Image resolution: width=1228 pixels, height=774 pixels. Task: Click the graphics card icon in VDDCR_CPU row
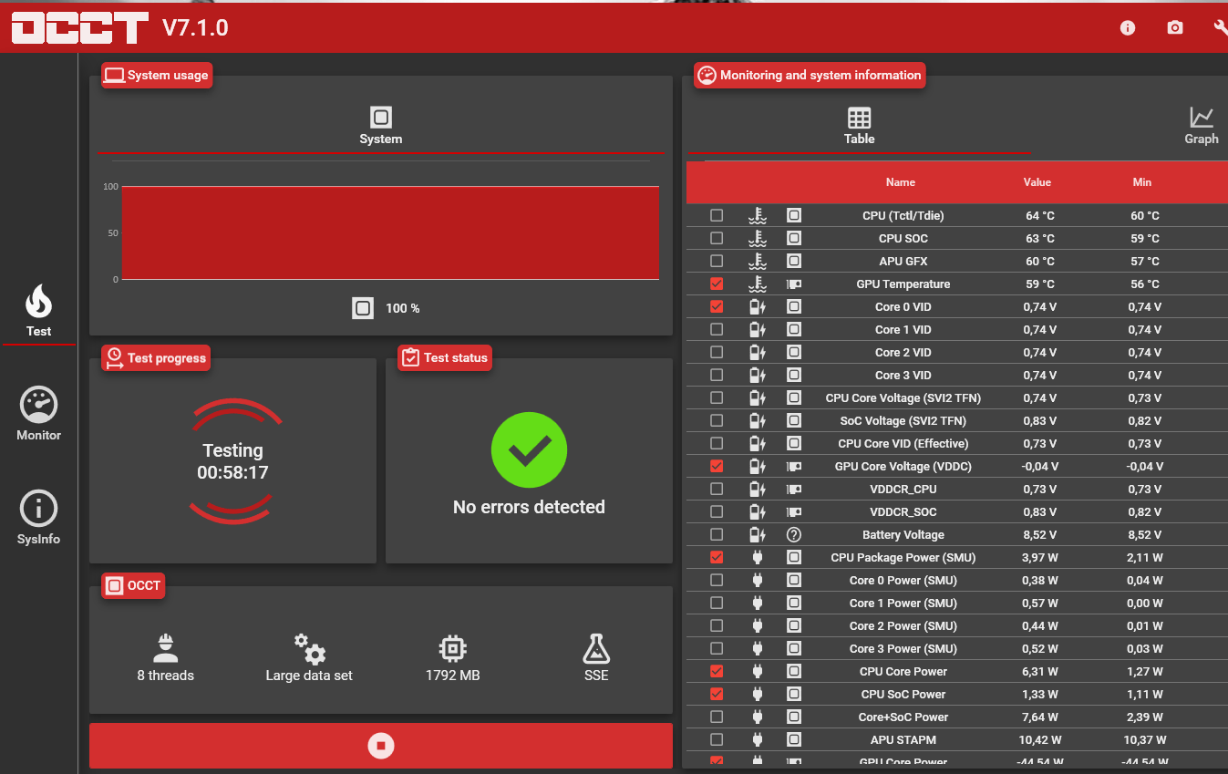794,489
